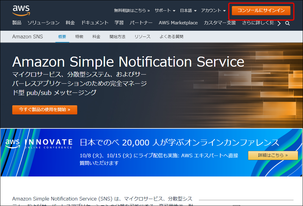This screenshot has height=206, width=303.
Task: Select the 概要 tab
Action: pyautogui.click(x=62, y=37)
